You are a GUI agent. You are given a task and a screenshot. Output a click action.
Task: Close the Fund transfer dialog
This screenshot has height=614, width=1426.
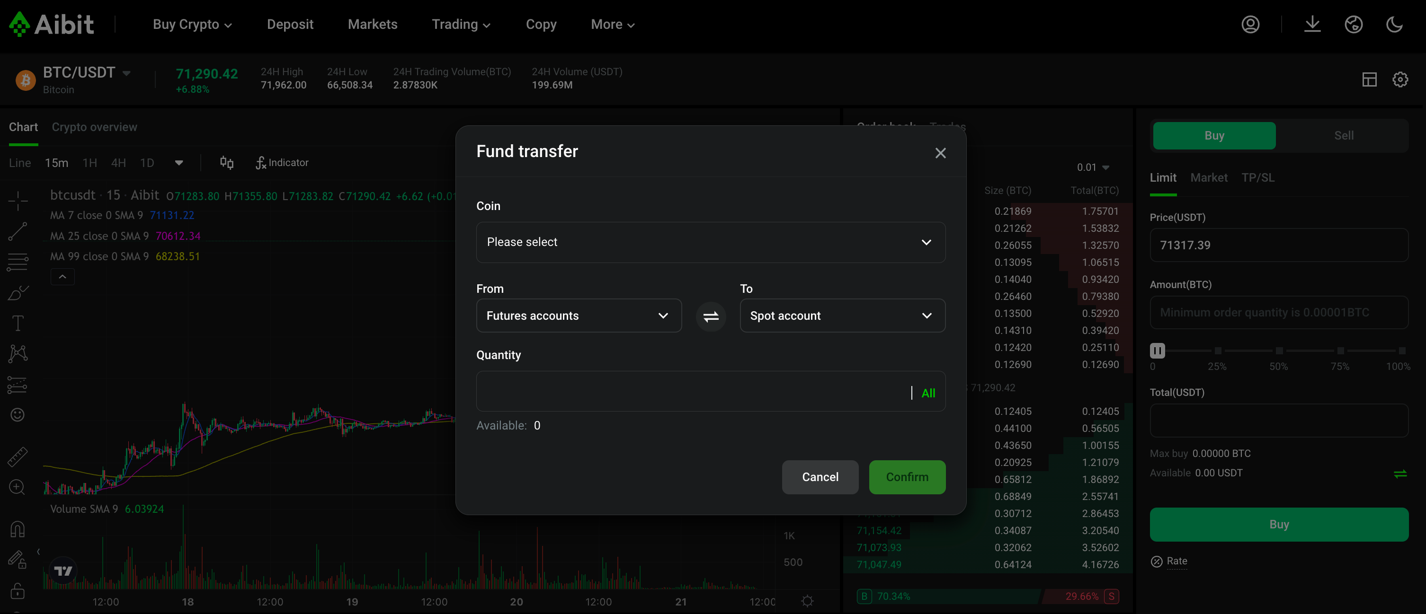[940, 153]
